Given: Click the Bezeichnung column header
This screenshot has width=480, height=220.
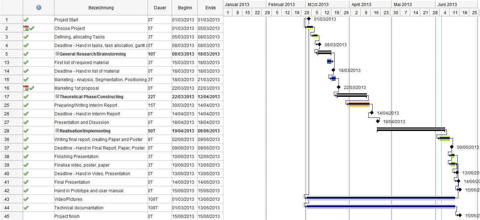Looking at the screenshot, I should pos(101,7).
